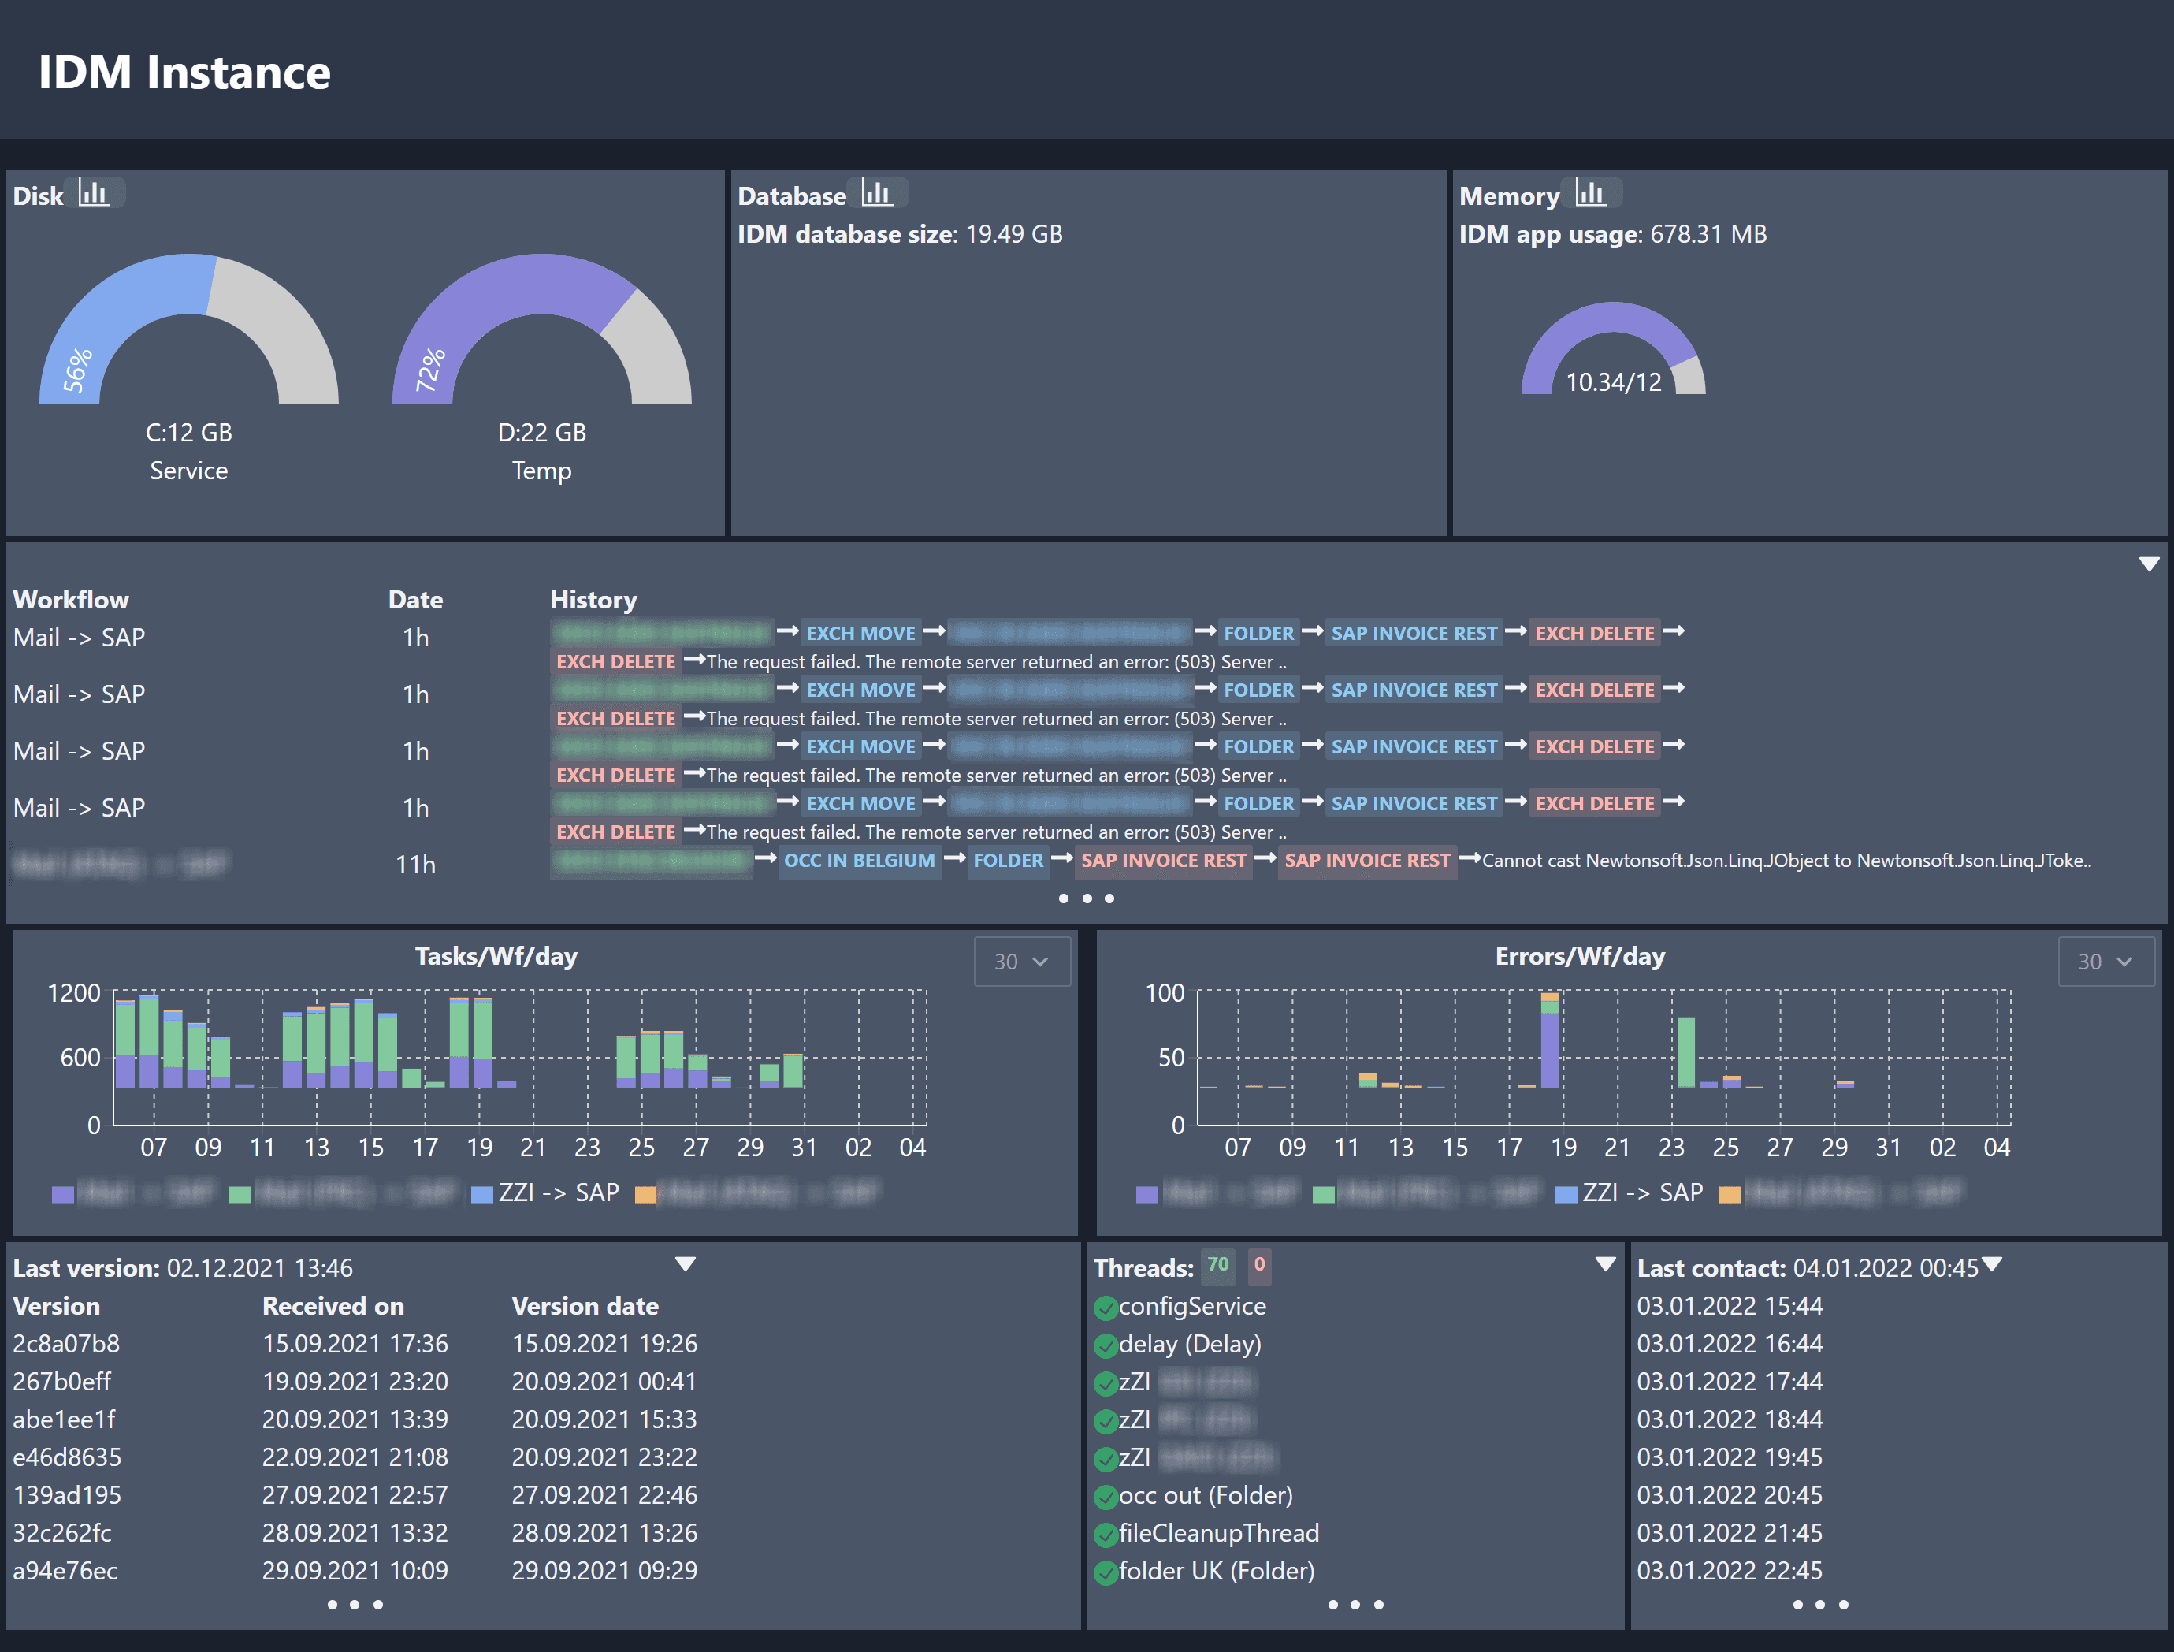The width and height of the screenshot is (2174, 1652).
Task: Click occ out (Folder) status icon
Action: 1106,1498
